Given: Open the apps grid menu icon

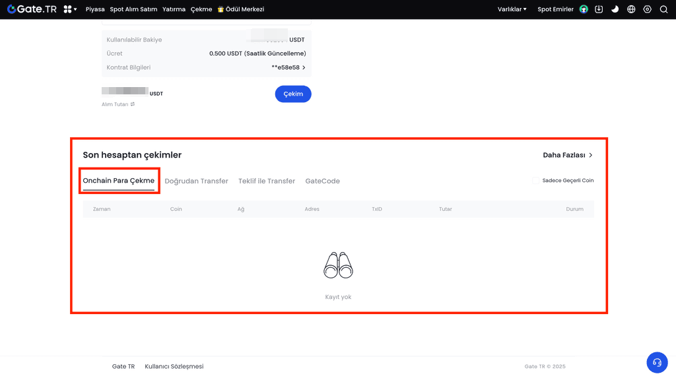Looking at the screenshot, I should [68, 9].
